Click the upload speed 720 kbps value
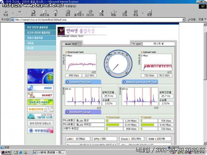This screenshot has width=207, height=155. 149,75
